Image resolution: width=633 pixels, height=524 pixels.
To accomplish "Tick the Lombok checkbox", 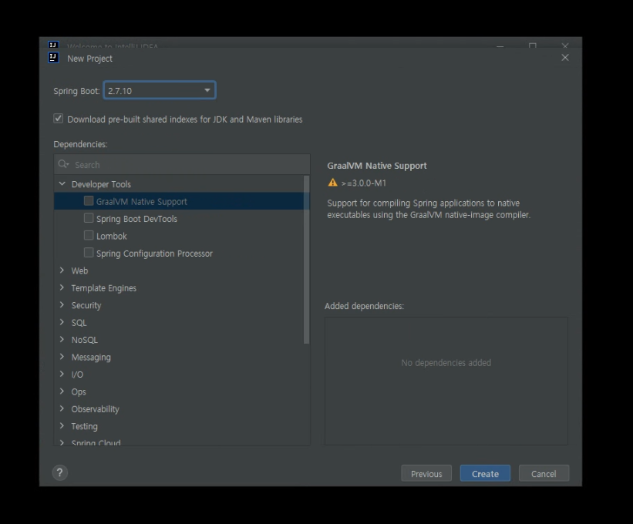I will pos(89,236).
